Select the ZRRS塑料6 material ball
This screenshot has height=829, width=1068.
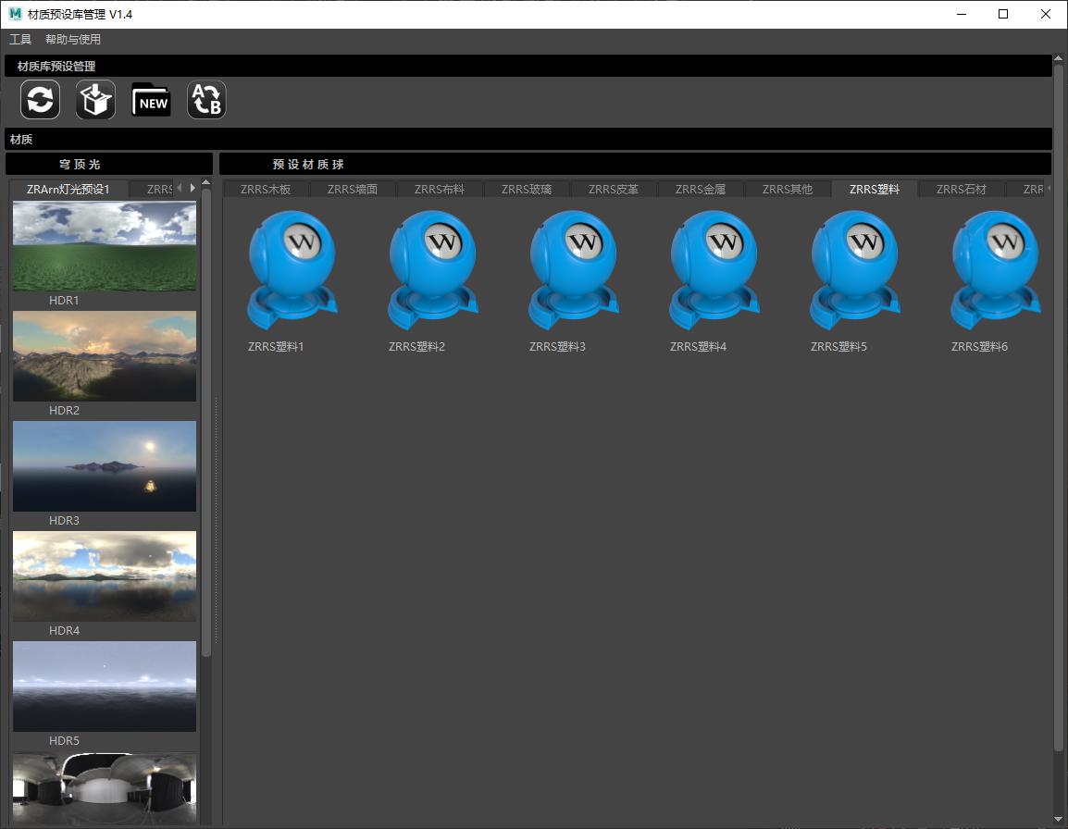(995, 270)
